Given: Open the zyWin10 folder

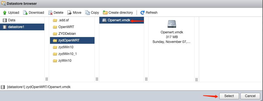Looking at the screenshot, I should (72, 61).
